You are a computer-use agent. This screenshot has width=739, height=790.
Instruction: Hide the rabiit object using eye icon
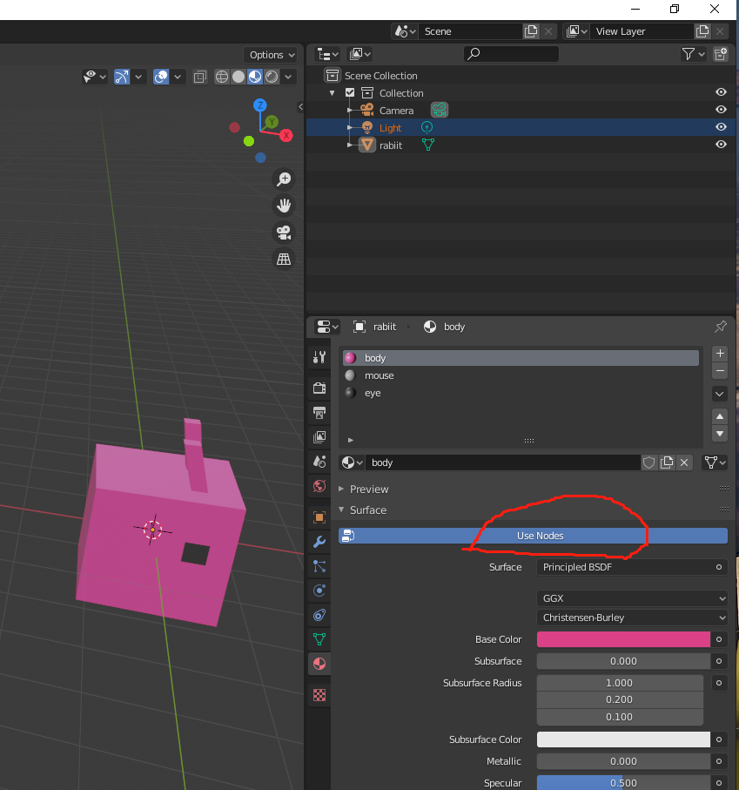point(721,145)
